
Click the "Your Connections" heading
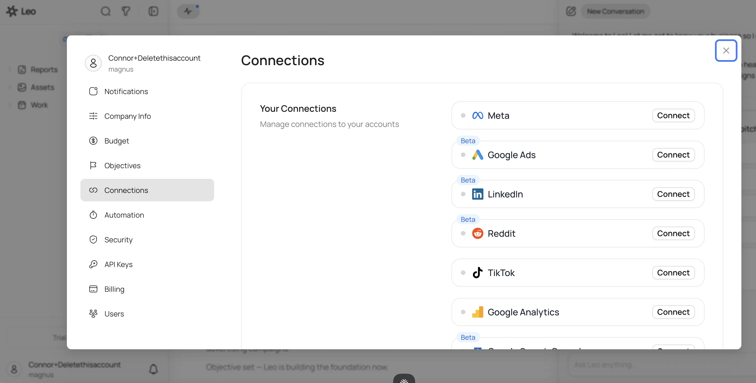pyautogui.click(x=298, y=109)
